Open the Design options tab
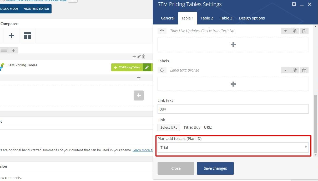Screen dimensions: 318x181 coord(252,18)
